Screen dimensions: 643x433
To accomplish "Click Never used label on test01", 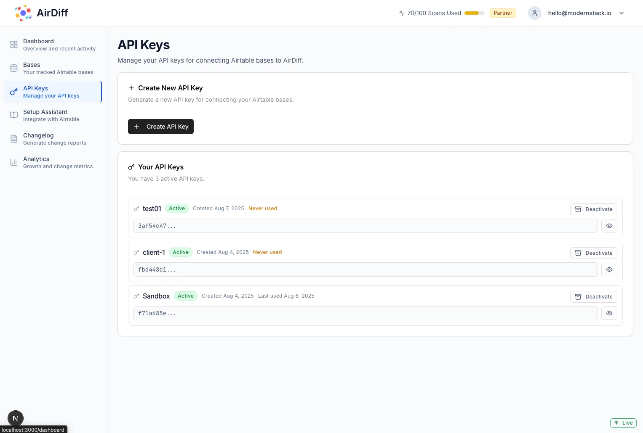I will pos(263,209).
